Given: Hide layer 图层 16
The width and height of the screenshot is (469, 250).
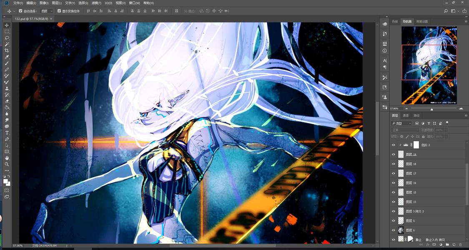Looking at the screenshot, I should click(x=393, y=183).
